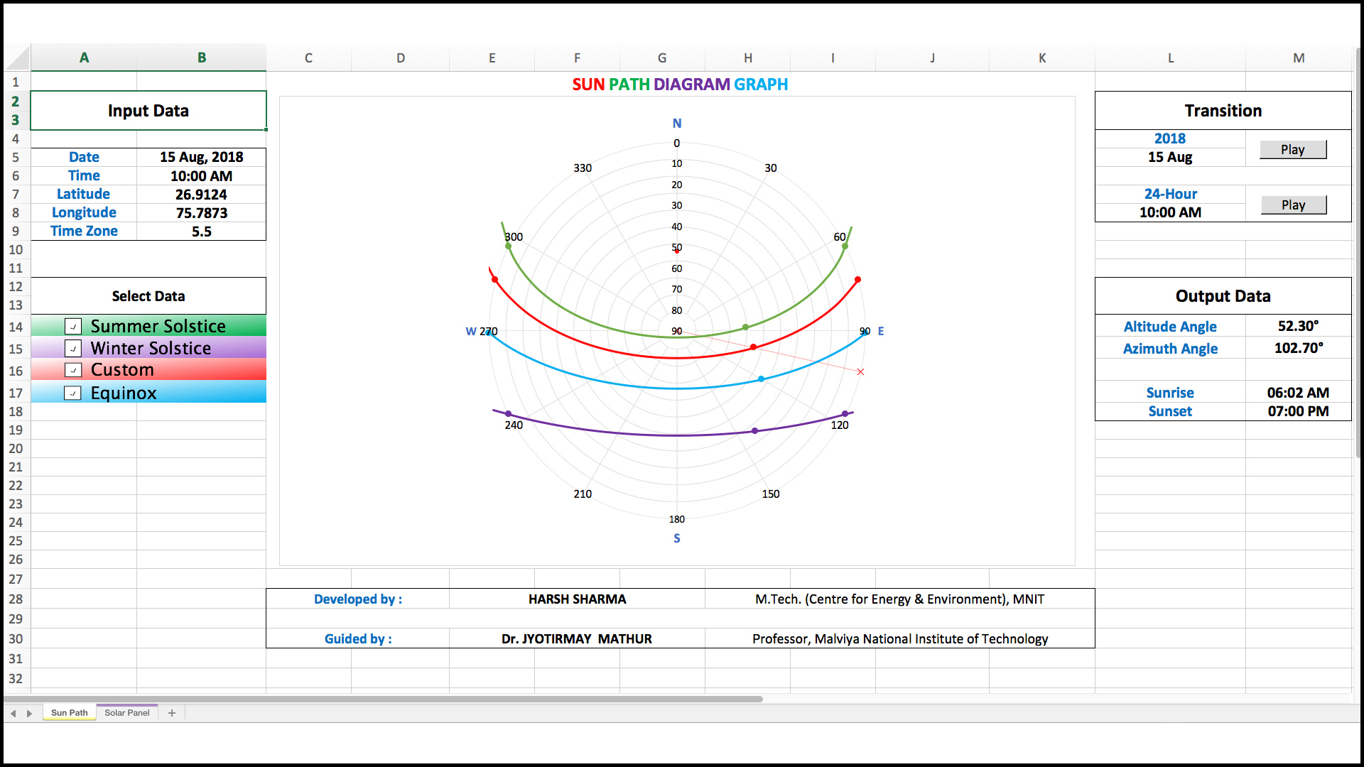Uncheck the Custom checkbox
The image size is (1364, 767).
pyautogui.click(x=73, y=370)
